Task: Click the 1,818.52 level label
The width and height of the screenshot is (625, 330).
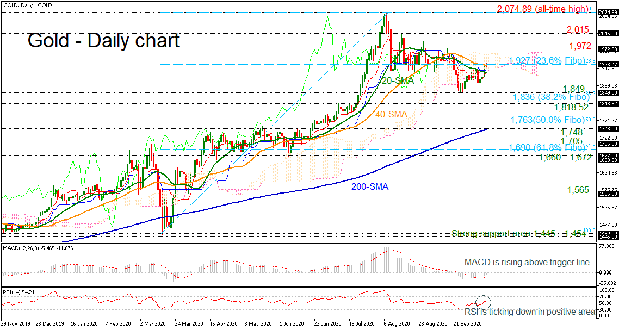Action: pyautogui.click(x=572, y=108)
